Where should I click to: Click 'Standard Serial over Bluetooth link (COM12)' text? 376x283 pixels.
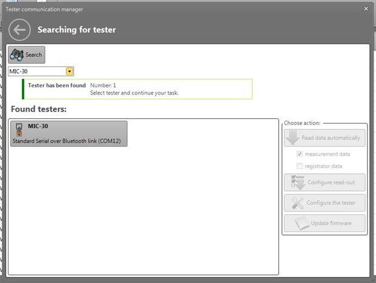click(67, 141)
